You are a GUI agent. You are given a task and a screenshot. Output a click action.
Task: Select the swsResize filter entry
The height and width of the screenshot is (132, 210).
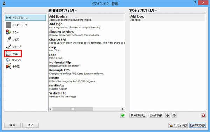pos(87,87)
